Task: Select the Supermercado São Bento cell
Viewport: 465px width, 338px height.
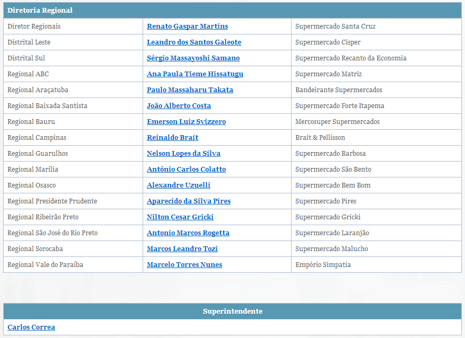Action: (376, 170)
